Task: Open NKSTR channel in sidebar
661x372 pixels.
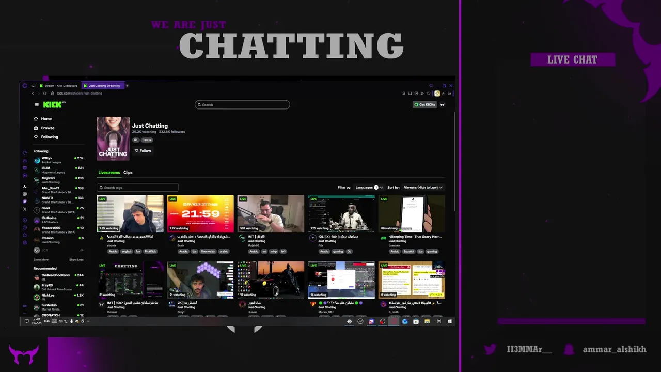Action: click(x=58, y=200)
